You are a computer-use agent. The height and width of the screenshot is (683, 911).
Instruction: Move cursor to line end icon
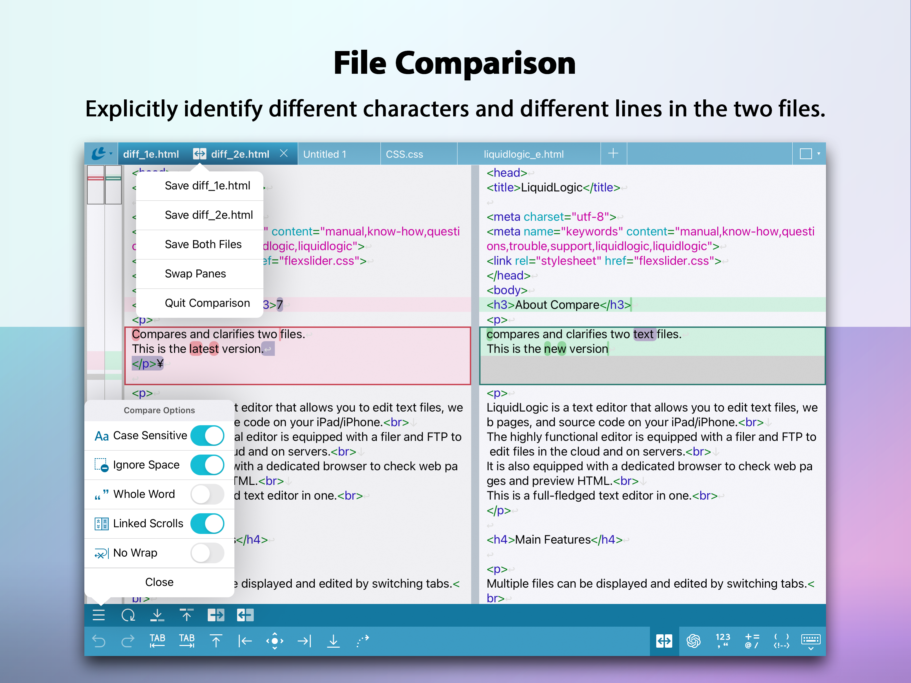304,641
